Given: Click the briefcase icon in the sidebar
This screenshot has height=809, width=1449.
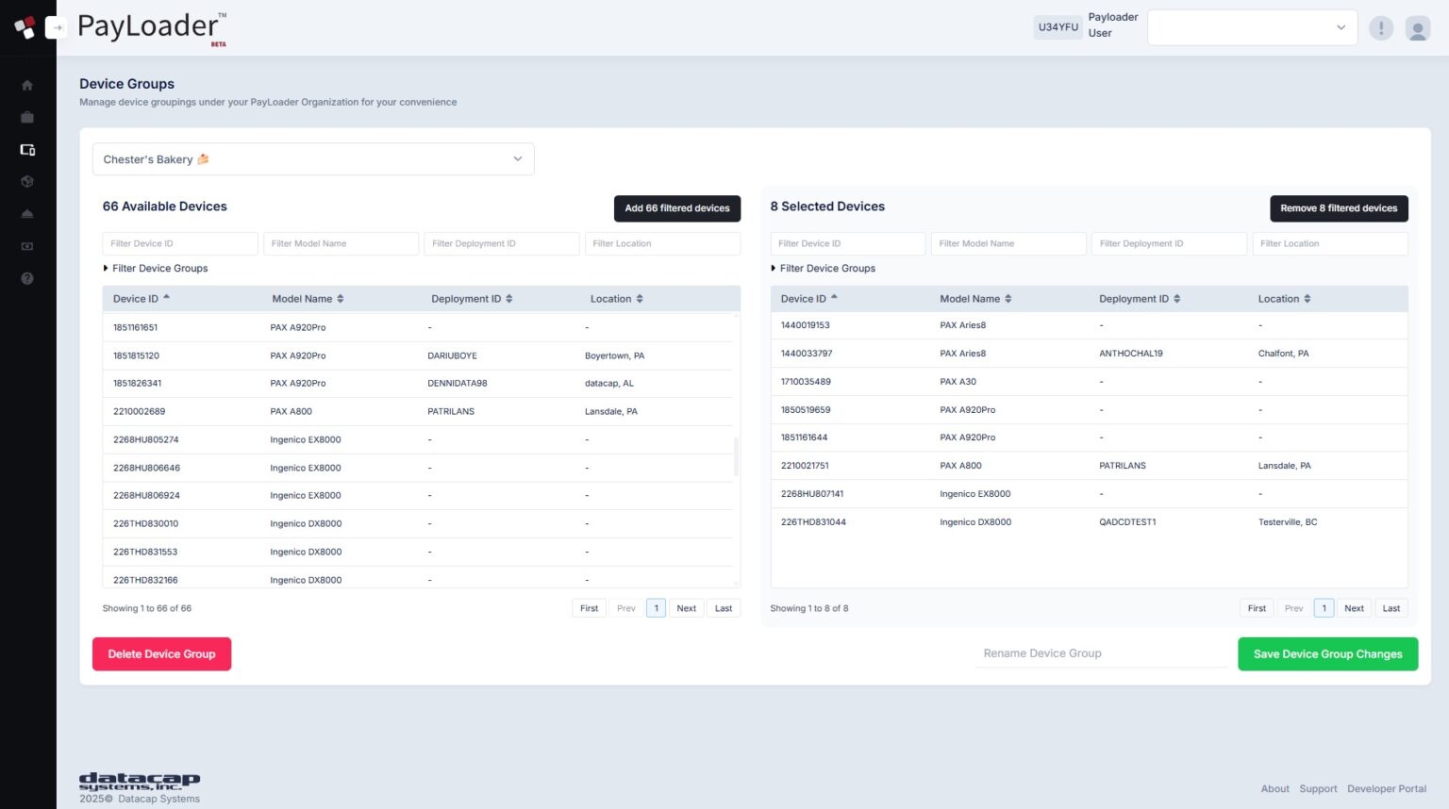Looking at the screenshot, I should (27, 118).
